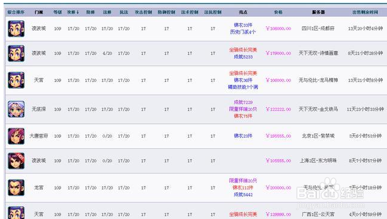This screenshot has height=219, width=387.
Task: Click server name 天下无双-诗情画意
Action: (x=318, y=53)
